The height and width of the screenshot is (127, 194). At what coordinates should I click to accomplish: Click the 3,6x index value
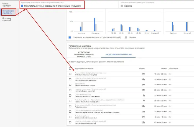[x=143, y=84]
